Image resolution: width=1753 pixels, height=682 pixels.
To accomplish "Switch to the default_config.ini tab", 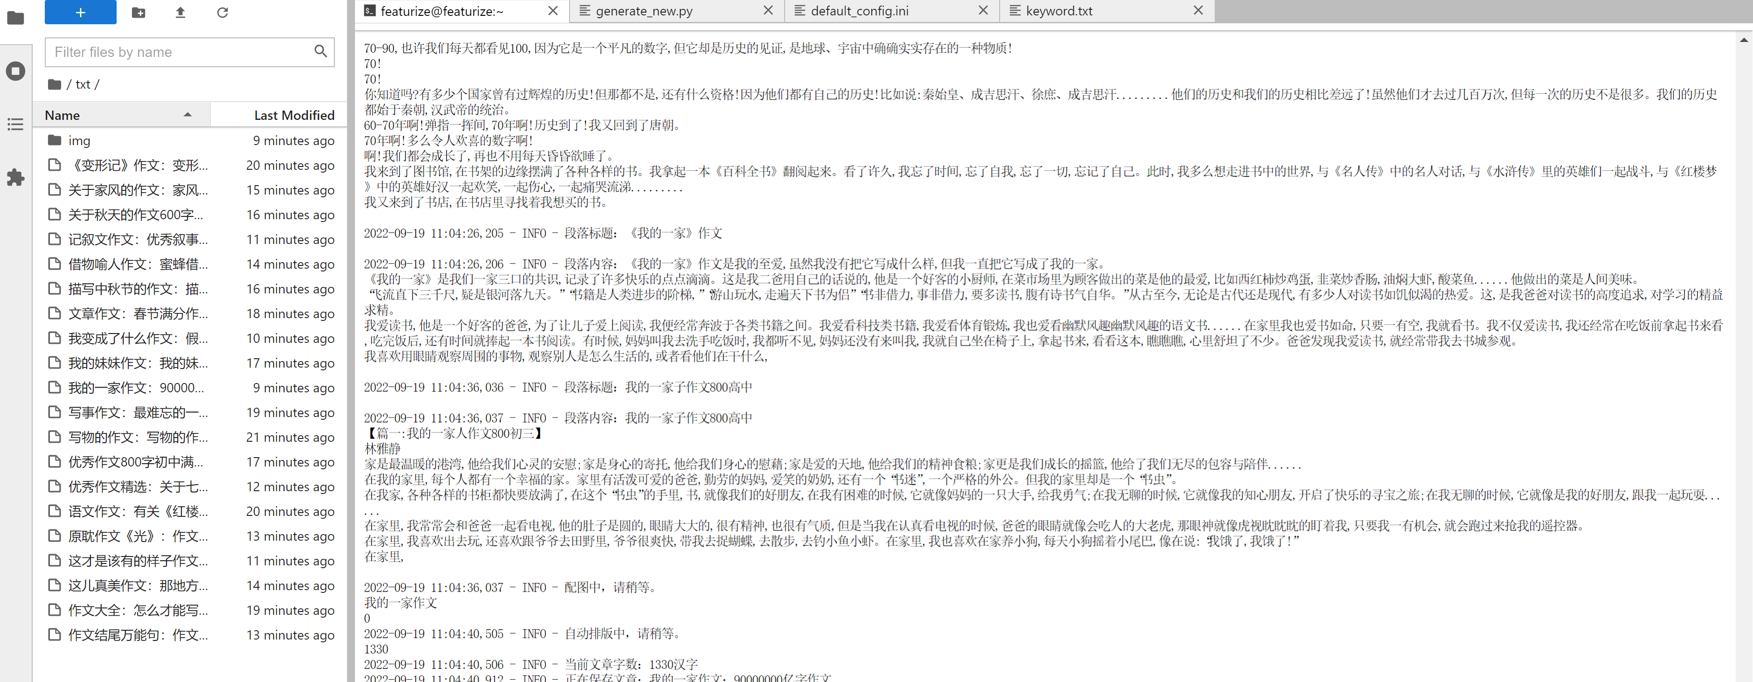I will tap(859, 11).
